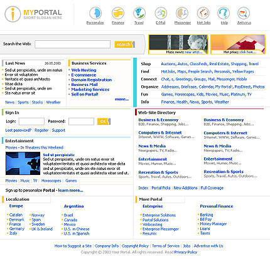The image size is (270, 259).
Task: Open the movie thumbnail in Entertainment
Action: 23,164
